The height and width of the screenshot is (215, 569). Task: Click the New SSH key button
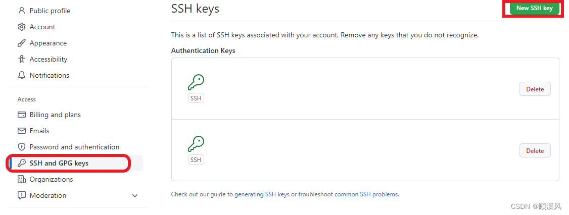(x=535, y=8)
